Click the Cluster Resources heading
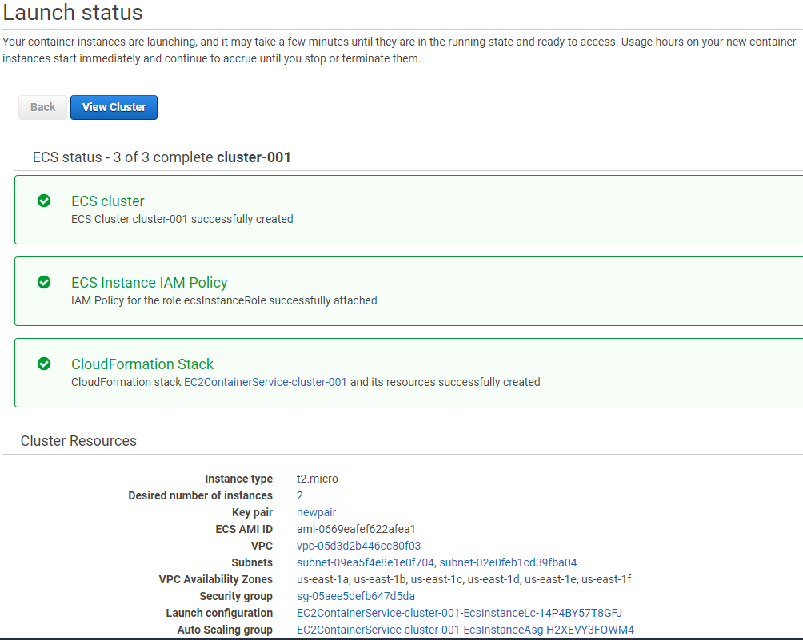The height and width of the screenshot is (640, 803). click(78, 441)
